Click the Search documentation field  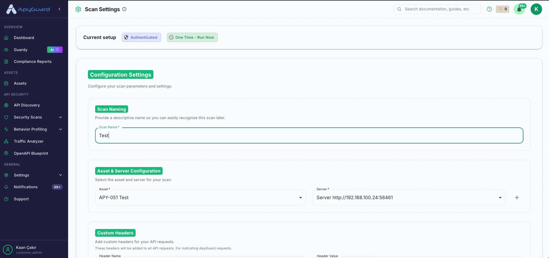point(437,9)
